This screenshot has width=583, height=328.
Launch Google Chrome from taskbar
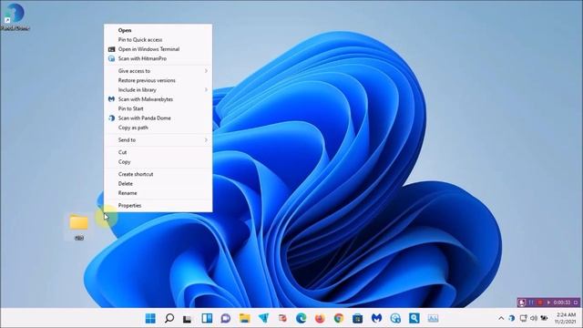[339, 318]
